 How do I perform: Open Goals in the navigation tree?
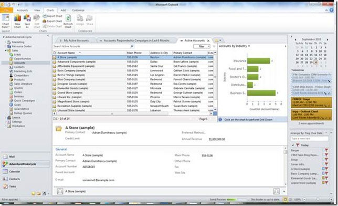pyautogui.click(x=17, y=105)
